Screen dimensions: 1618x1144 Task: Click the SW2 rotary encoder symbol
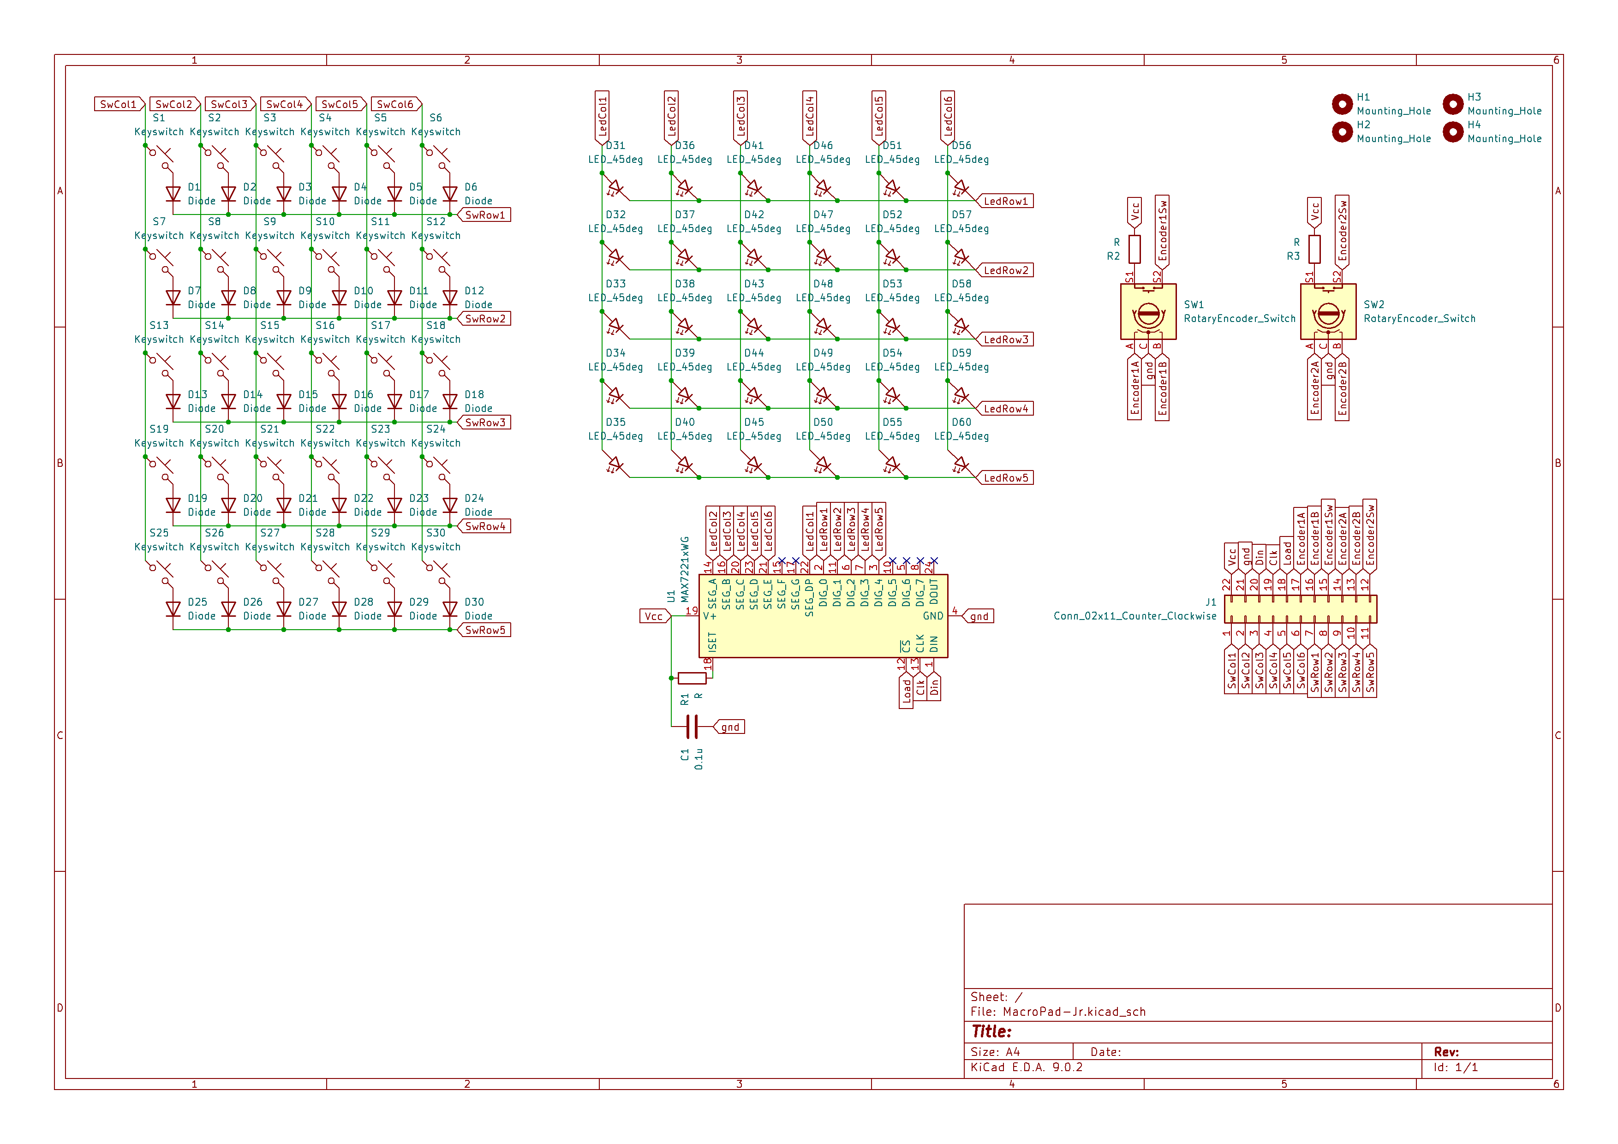(1328, 312)
